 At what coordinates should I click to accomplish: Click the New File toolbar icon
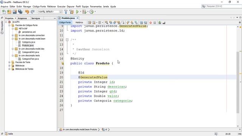pos(4,12)
